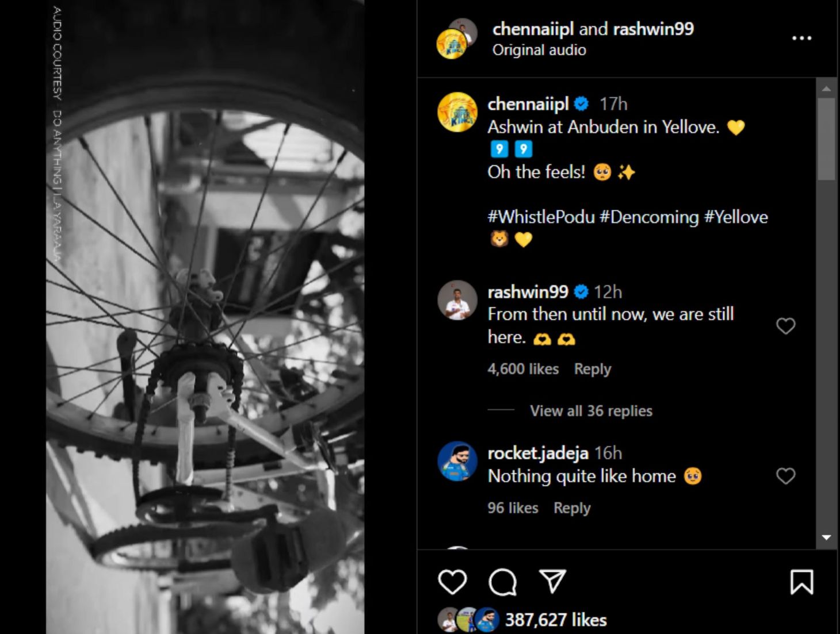The image size is (840, 634).
Task: Click the bicycle wheel video to pause
Action: (205, 317)
